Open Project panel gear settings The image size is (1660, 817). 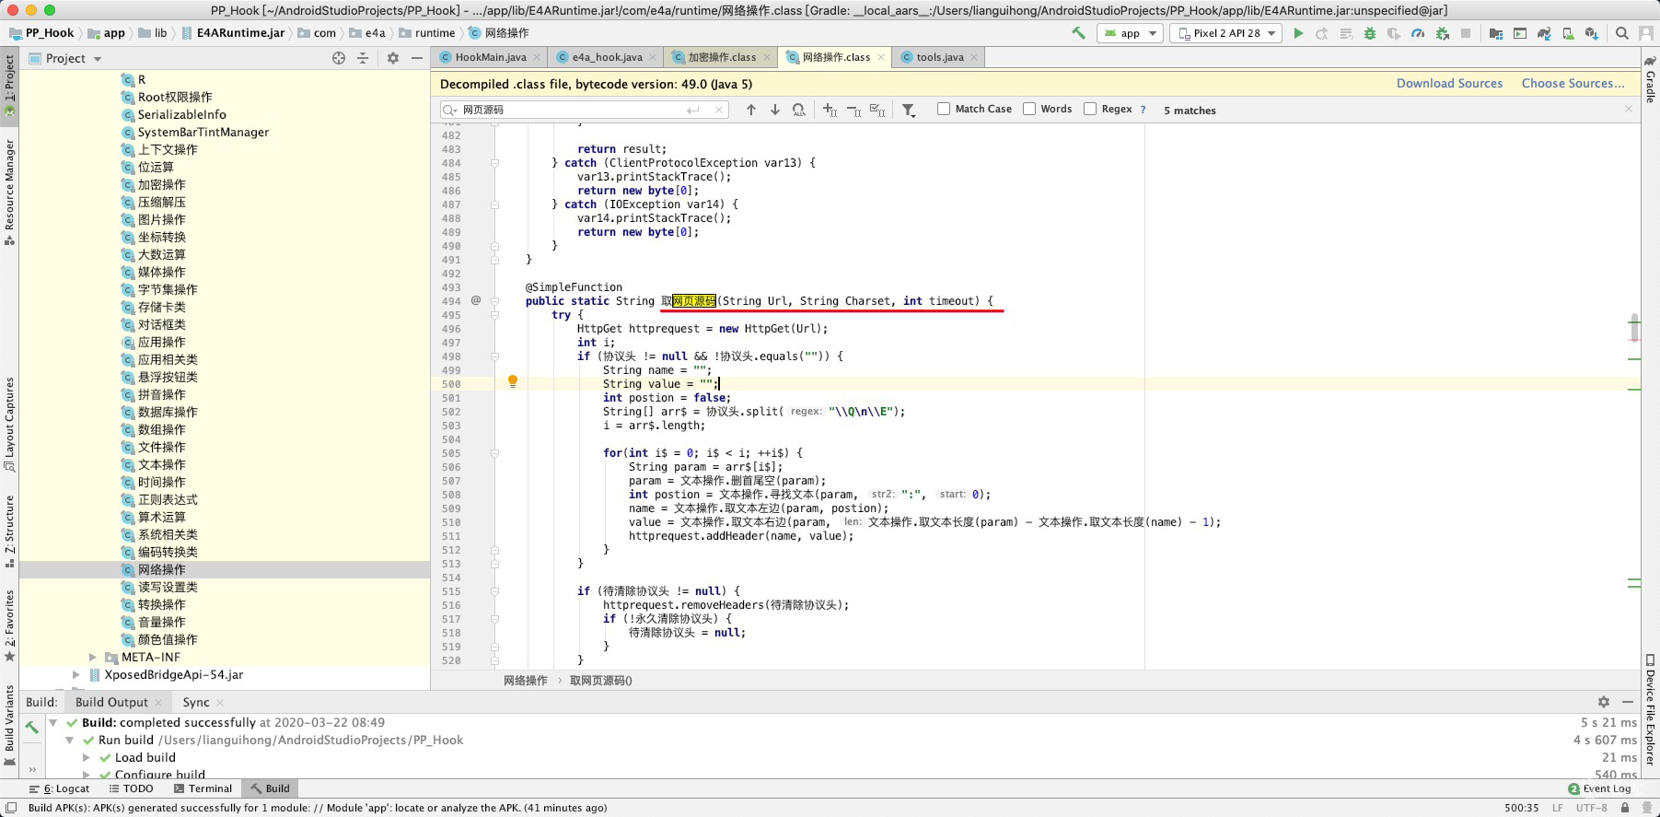tap(393, 58)
